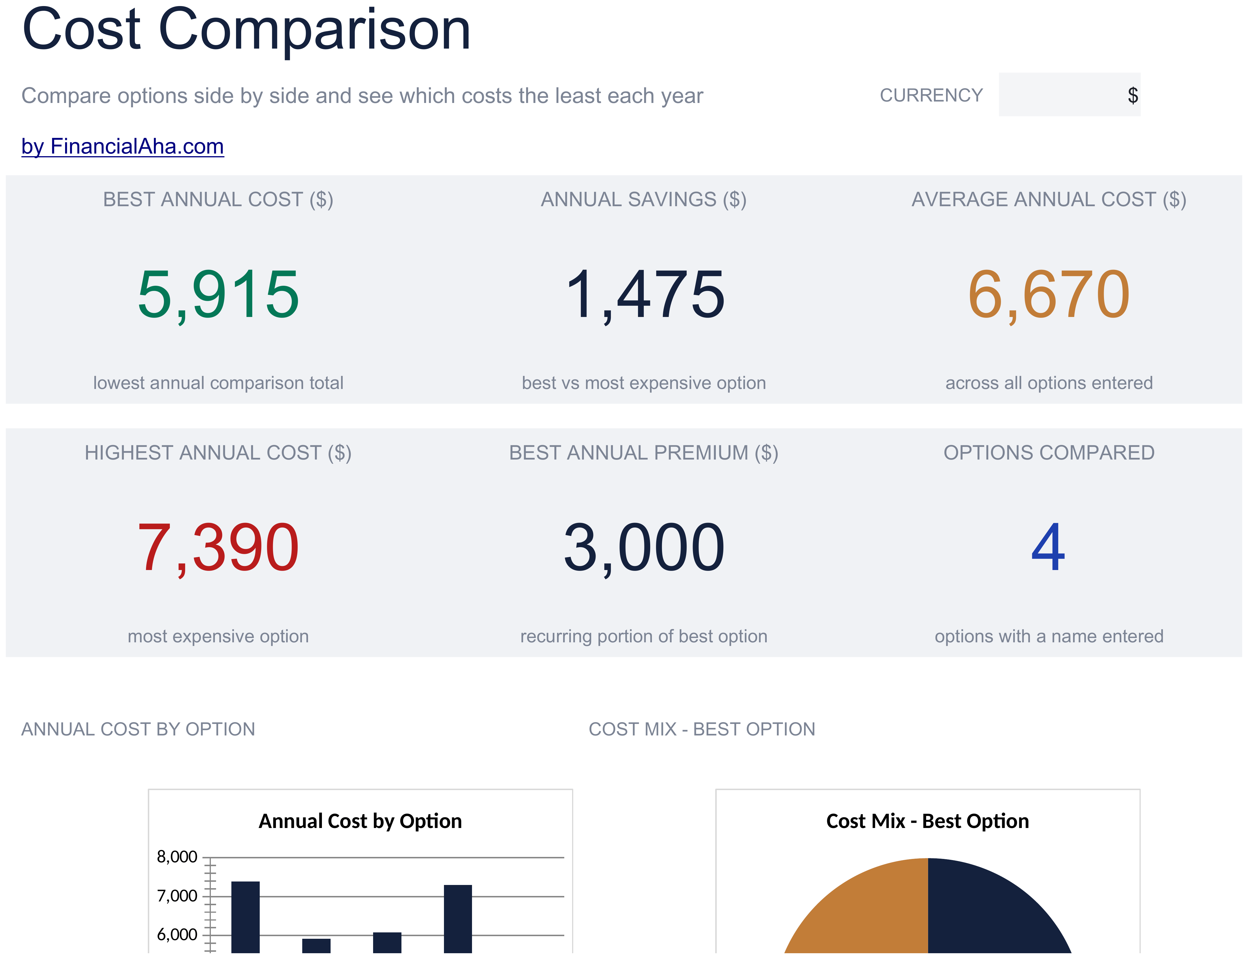
Task: Select the 7,390 highest annual cost value
Action: pos(218,548)
